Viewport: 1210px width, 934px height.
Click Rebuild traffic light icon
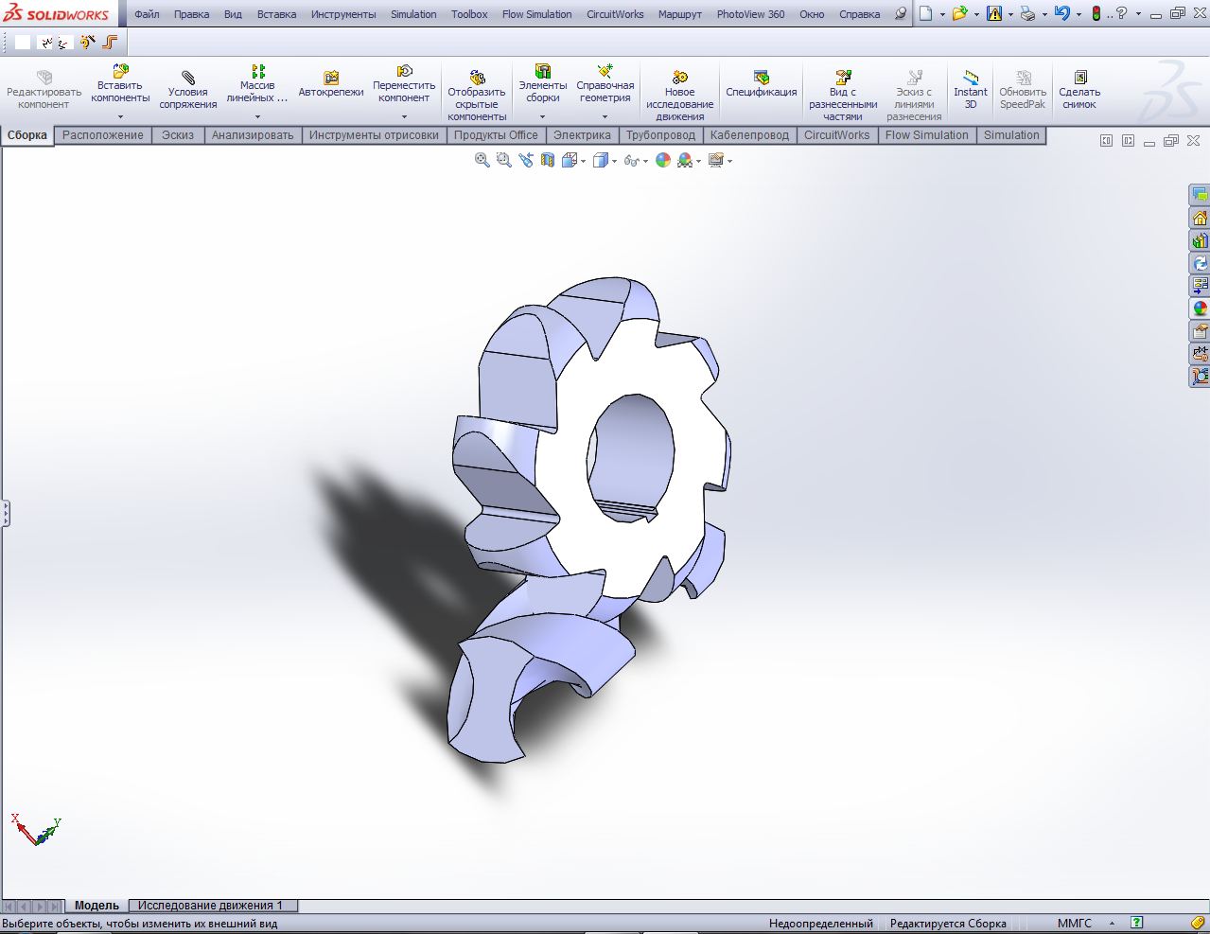[1096, 13]
